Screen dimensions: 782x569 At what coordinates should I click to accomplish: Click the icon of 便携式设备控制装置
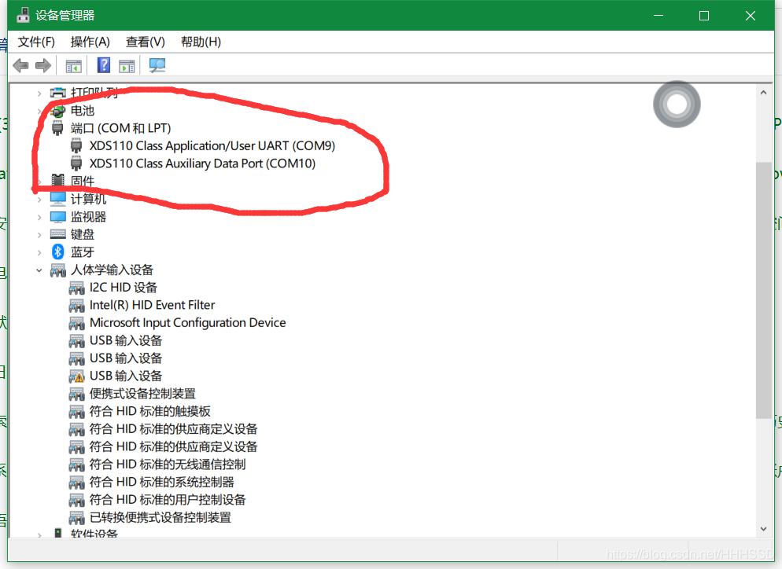pos(76,394)
